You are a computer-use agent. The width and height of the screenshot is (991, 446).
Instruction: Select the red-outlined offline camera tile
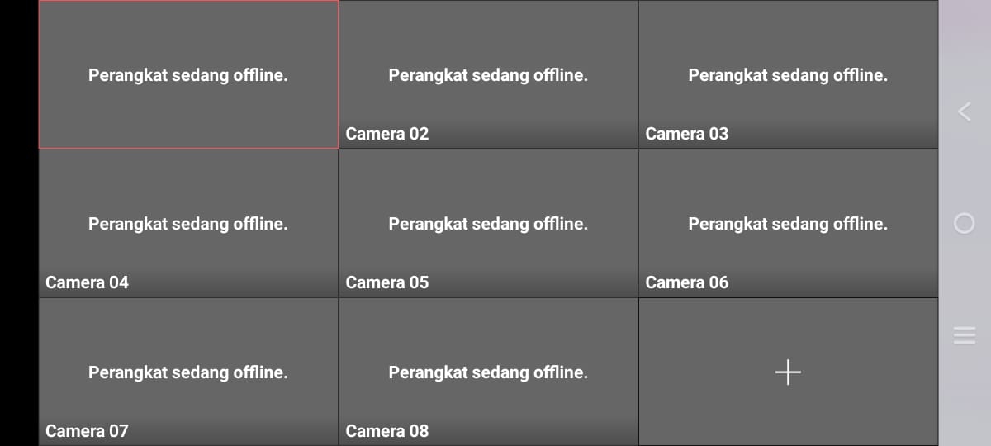point(188,74)
